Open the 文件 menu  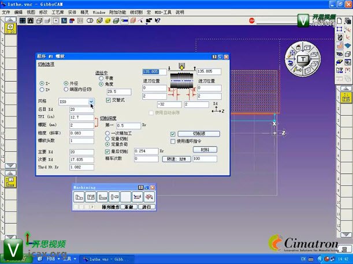click(7, 12)
